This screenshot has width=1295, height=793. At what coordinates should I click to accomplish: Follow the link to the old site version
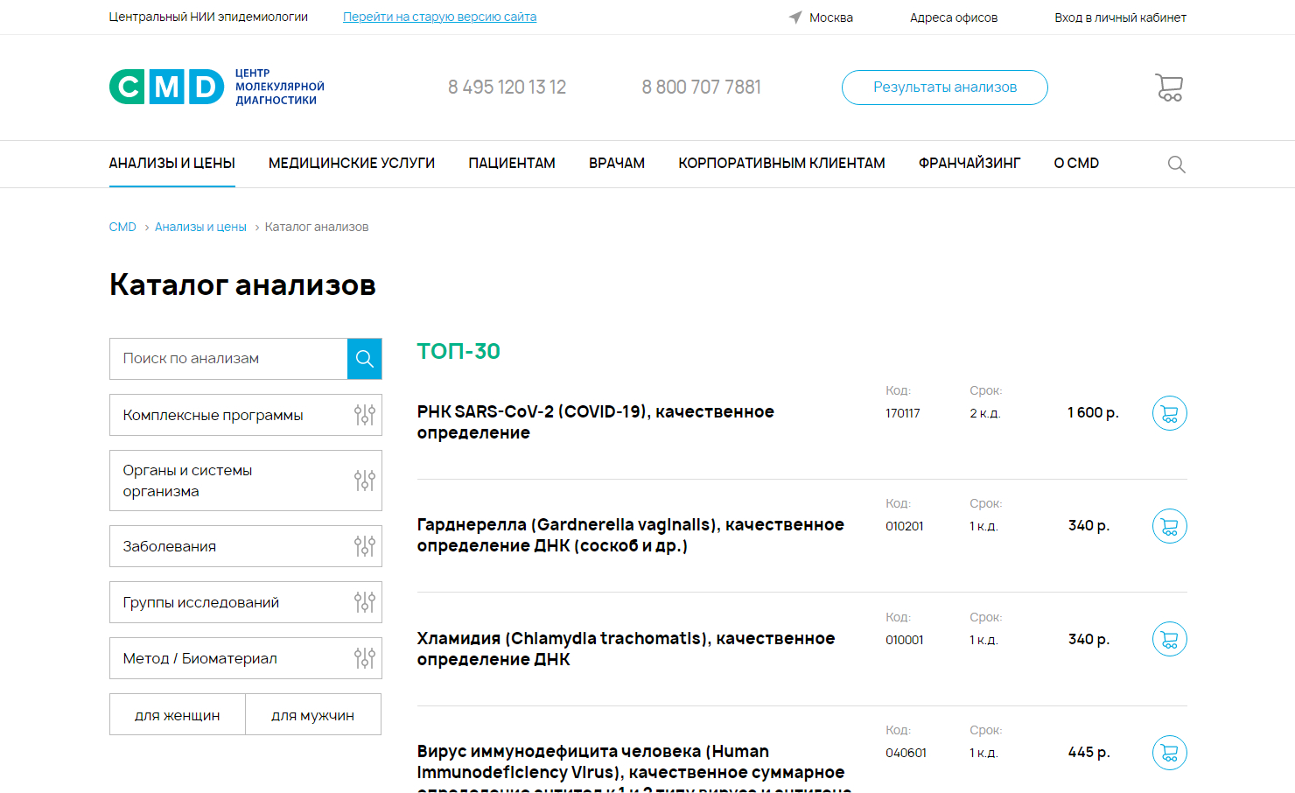pyautogui.click(x=439, y=17)
